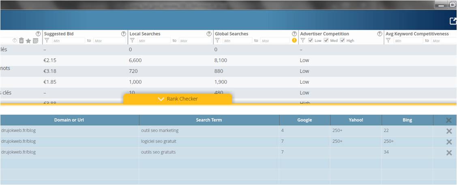
Task: Open help for the Global Searches column
Action: pos(294,34)
